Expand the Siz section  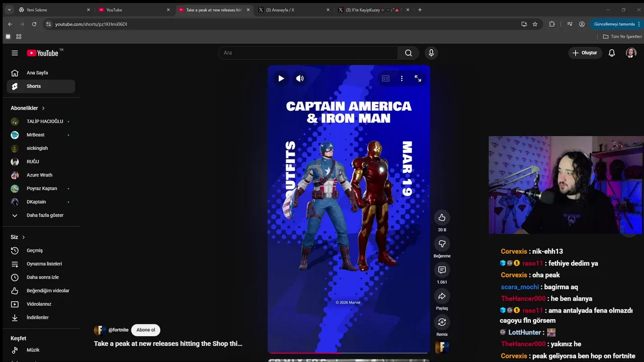[18, 237]
